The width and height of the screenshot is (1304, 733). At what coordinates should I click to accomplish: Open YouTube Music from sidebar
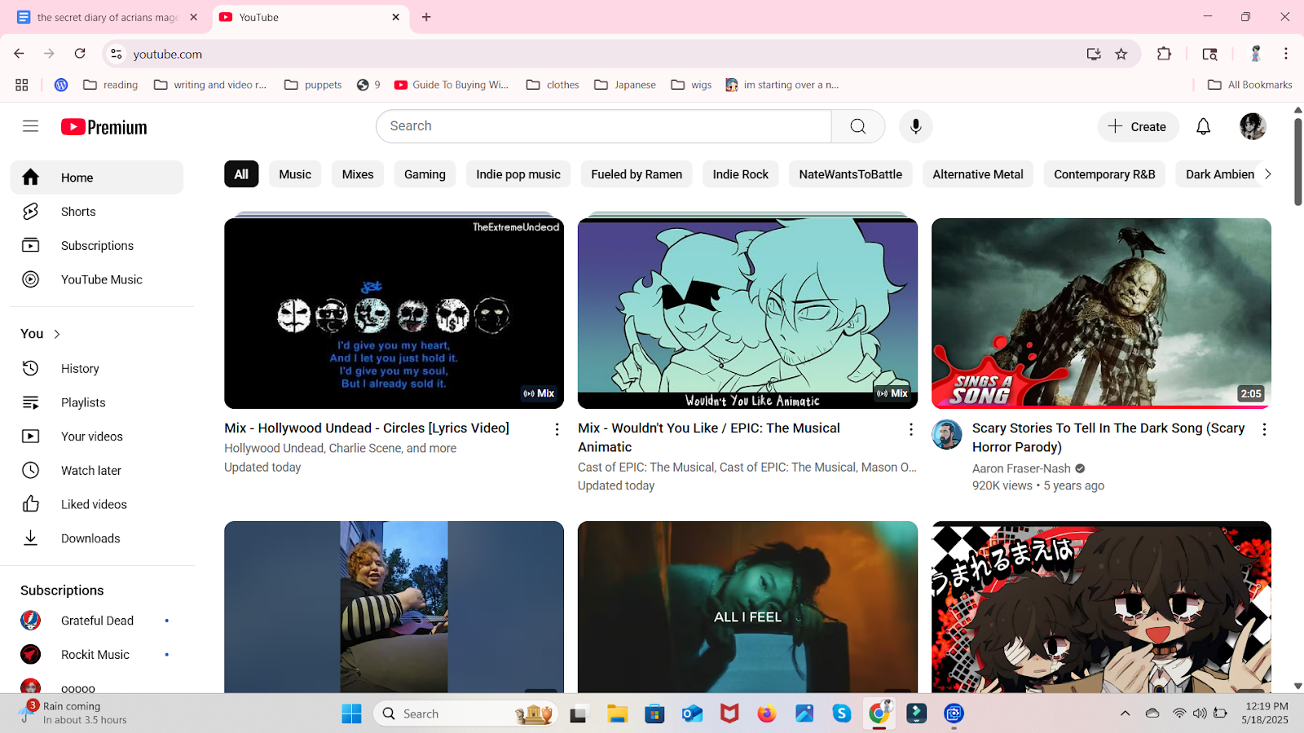pyautogui.click(x=97, y=279)
